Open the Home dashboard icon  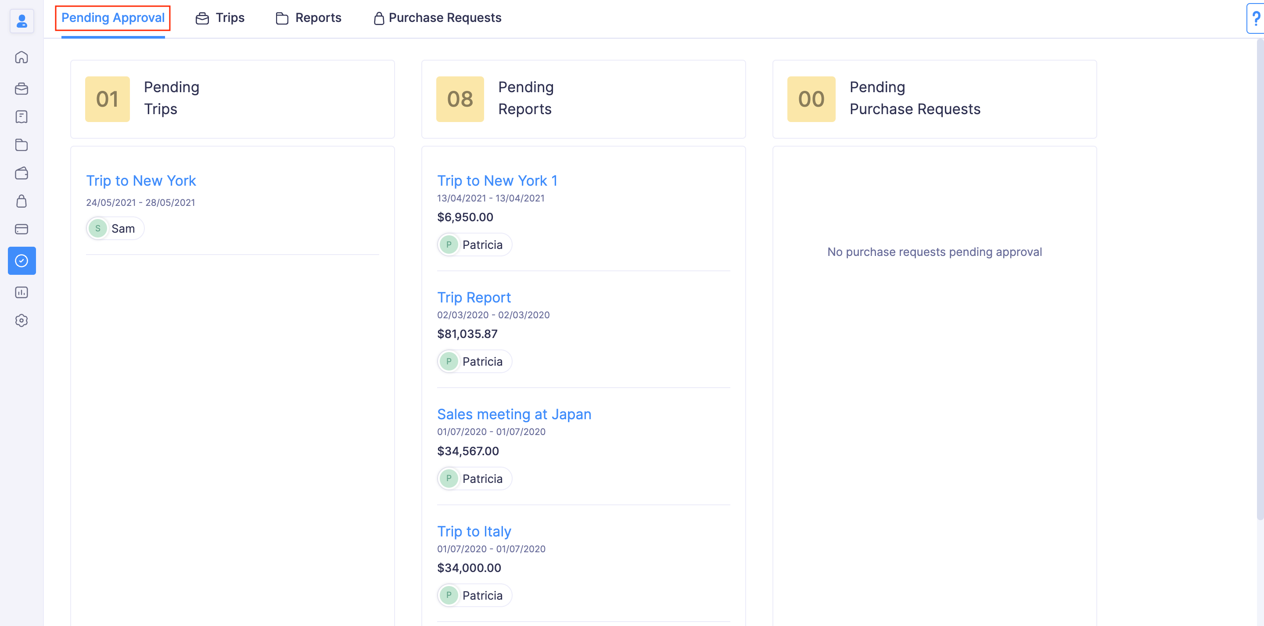pyautogui.click(x=22, y=57)
